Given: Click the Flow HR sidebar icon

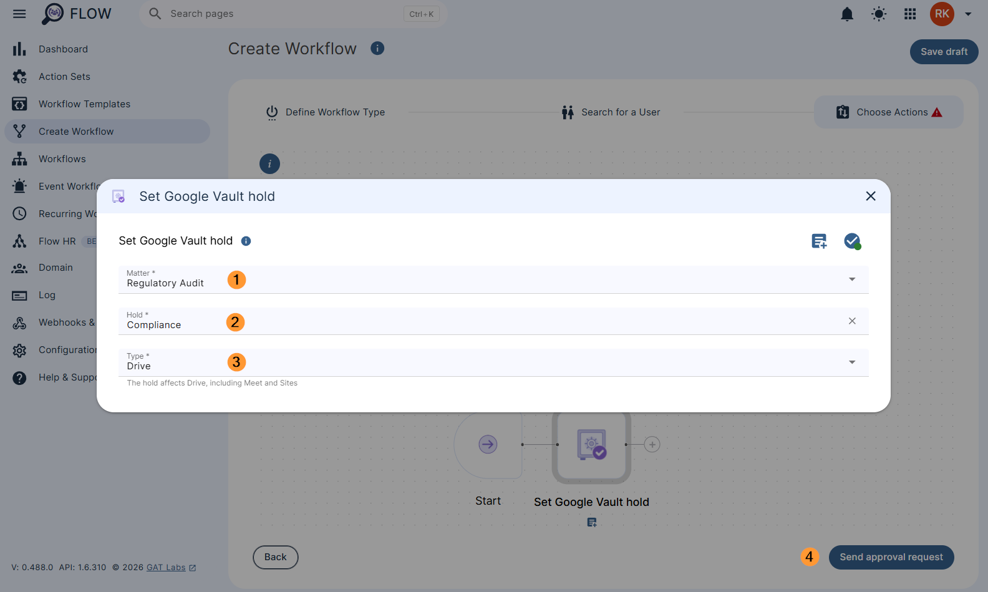Looking at the screenshot, I should [x=19, y=241].
